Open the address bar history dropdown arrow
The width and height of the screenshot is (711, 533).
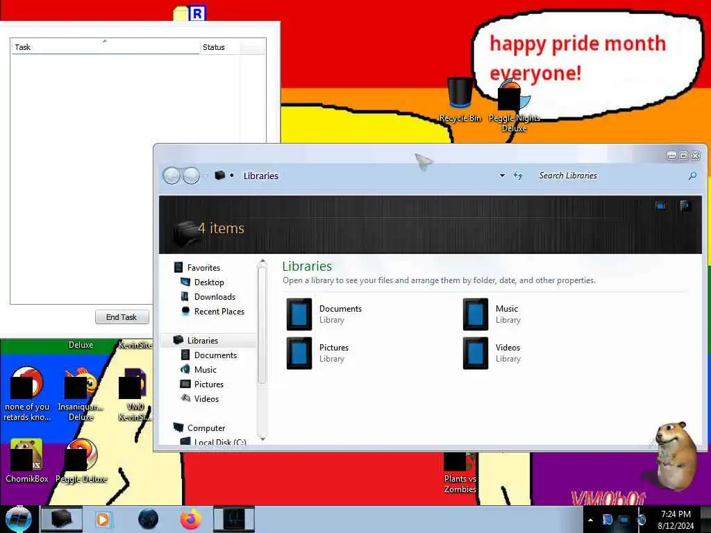(502, 176)
